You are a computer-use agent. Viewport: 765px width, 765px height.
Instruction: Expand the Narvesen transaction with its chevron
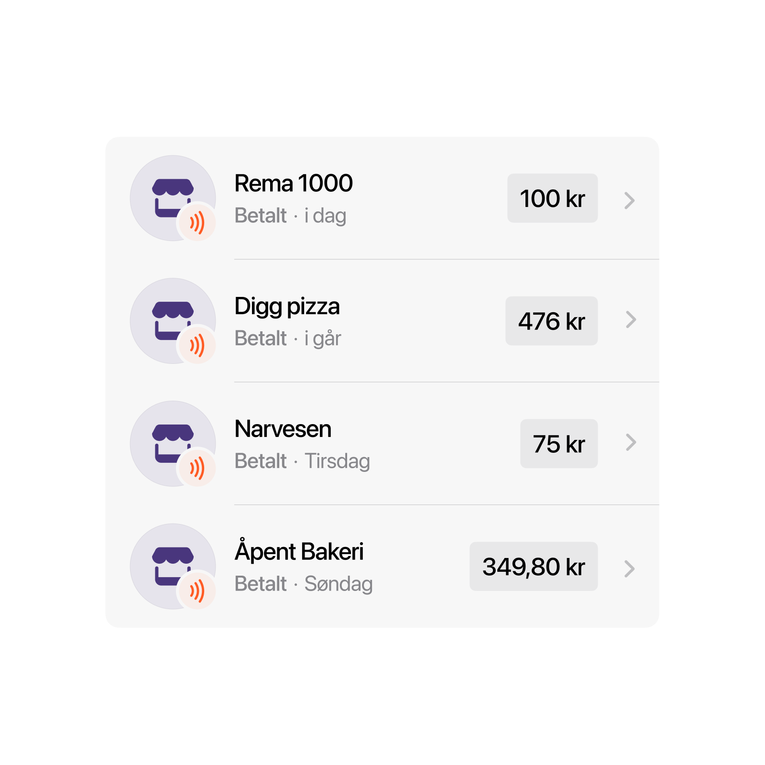pyautogui.click(x=630, y=443)
